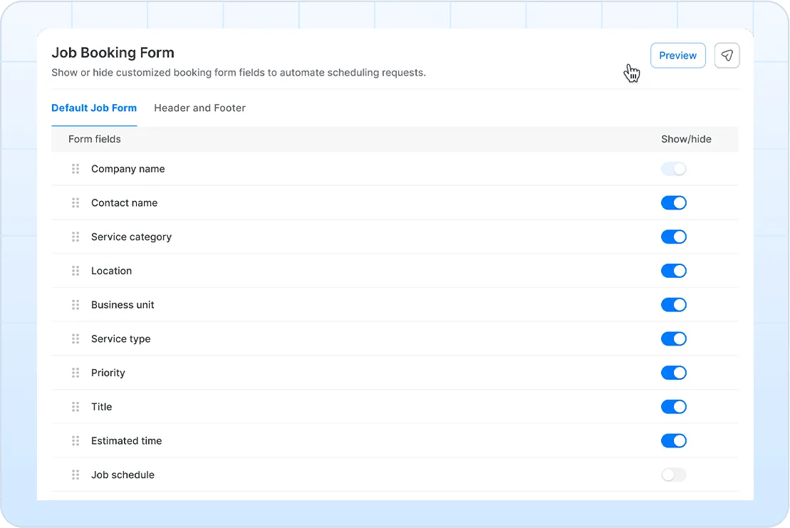790x528 pixels.
Task: Switch off the Location toggle
Action: (x=674, y=271)
